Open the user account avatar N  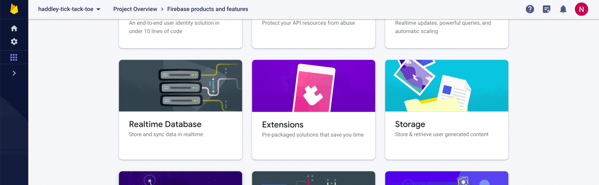[581, 9]
